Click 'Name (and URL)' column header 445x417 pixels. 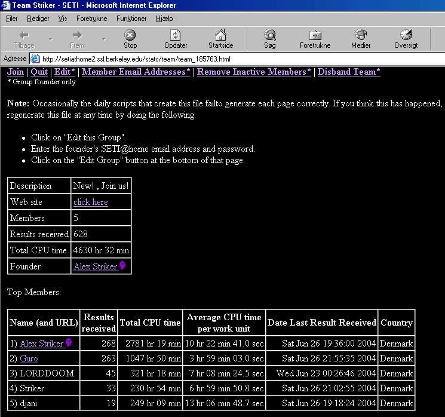[x=44, y=323]
